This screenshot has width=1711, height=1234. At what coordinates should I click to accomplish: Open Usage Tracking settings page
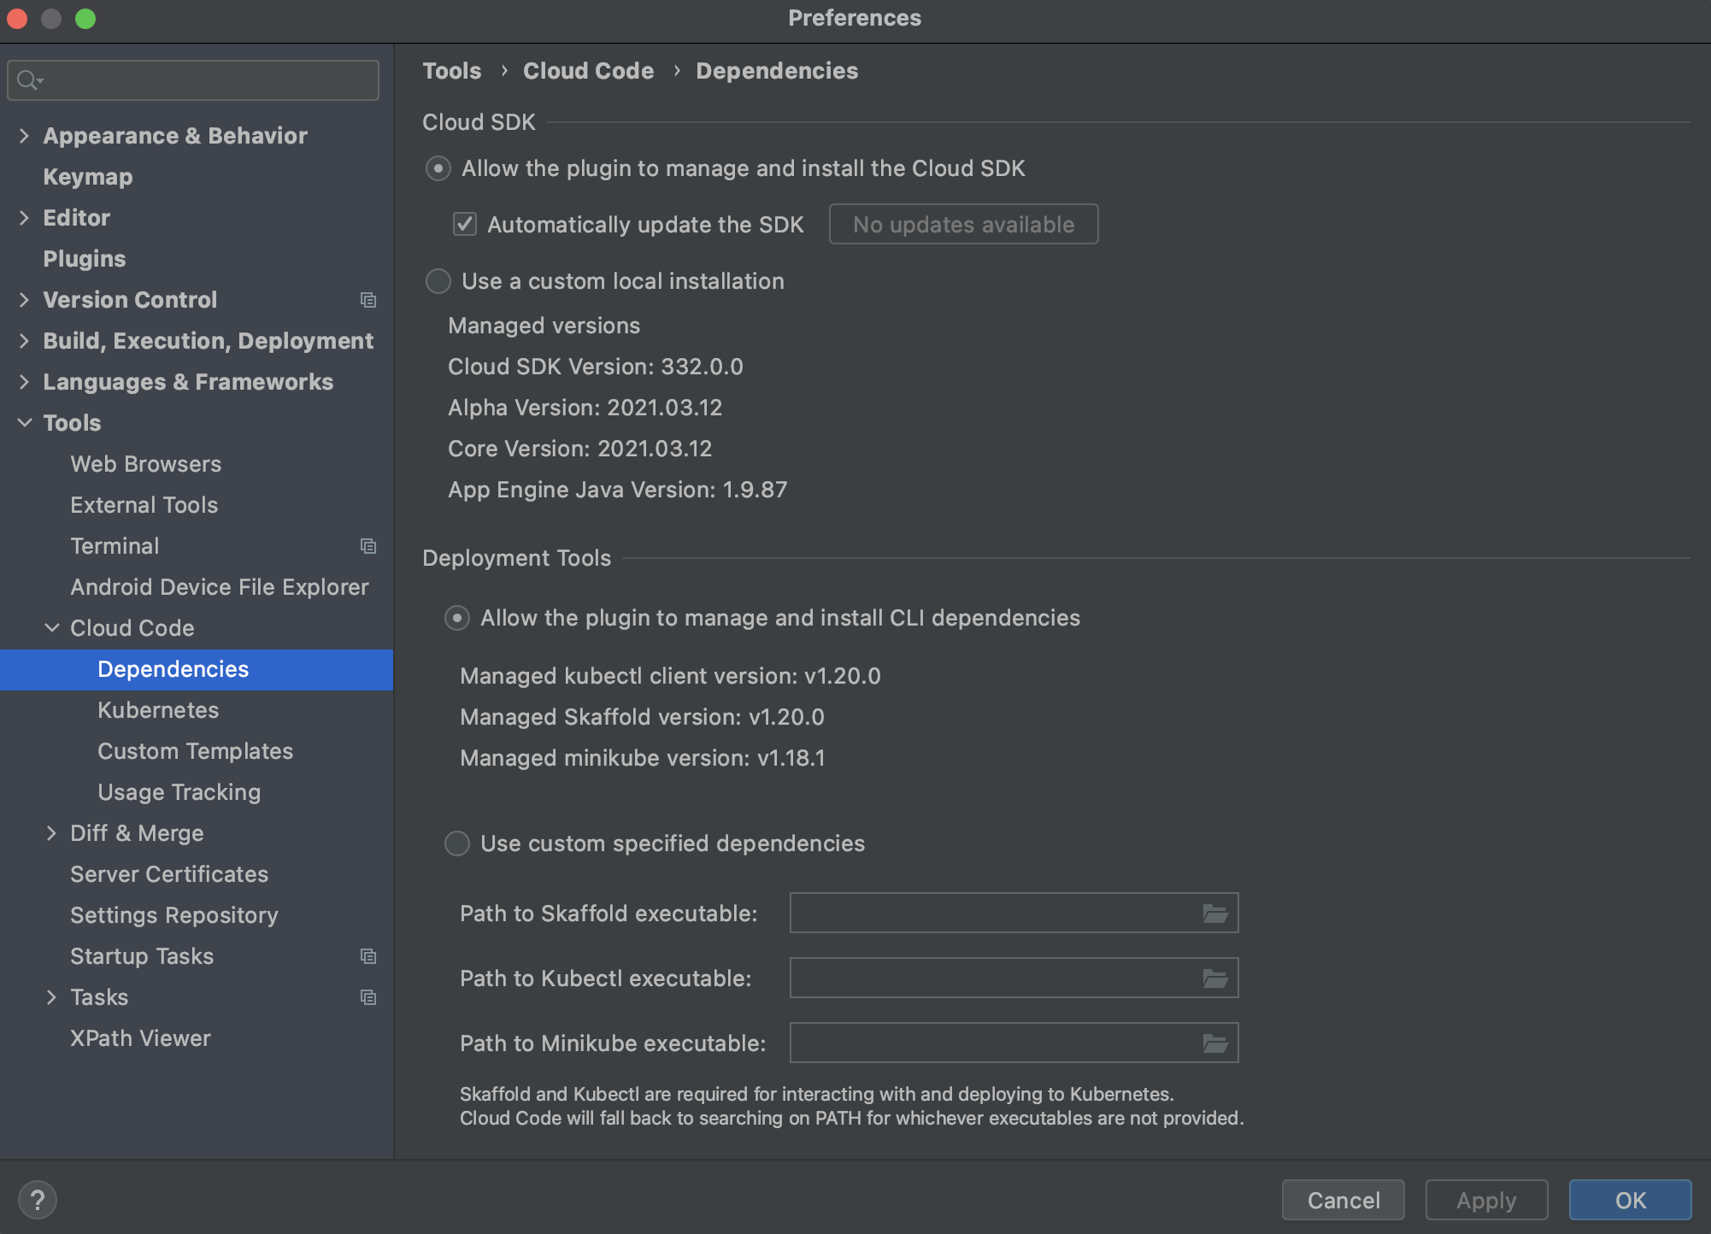tap(179, 791)
